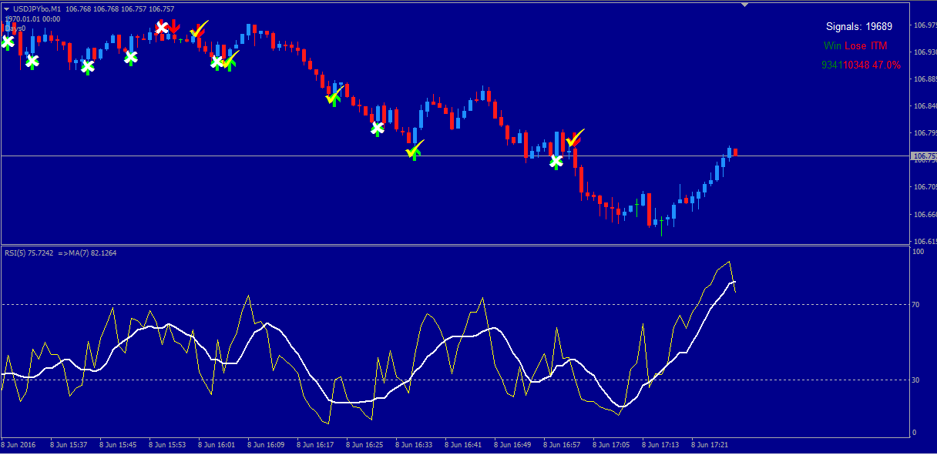Select the dotted RSI 70 level line

(455, 305)
